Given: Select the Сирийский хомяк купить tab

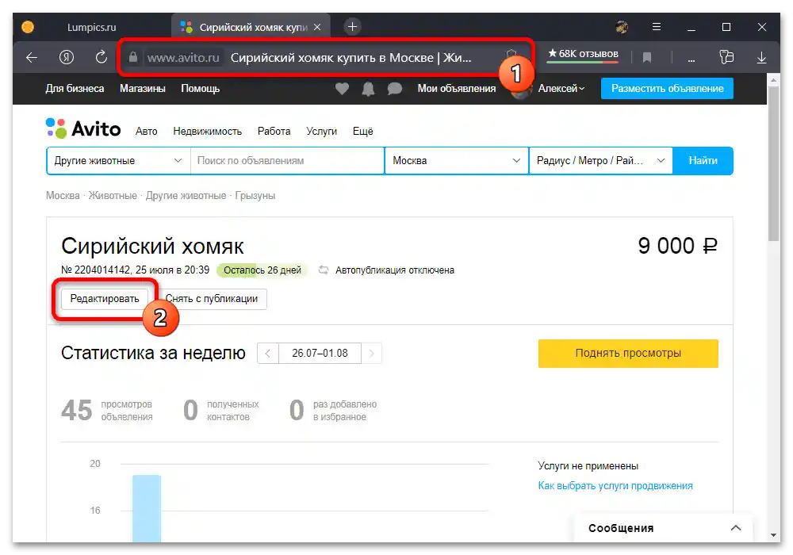Looking at the screenshot, I should pyautogui.click(x=251, y=27).
